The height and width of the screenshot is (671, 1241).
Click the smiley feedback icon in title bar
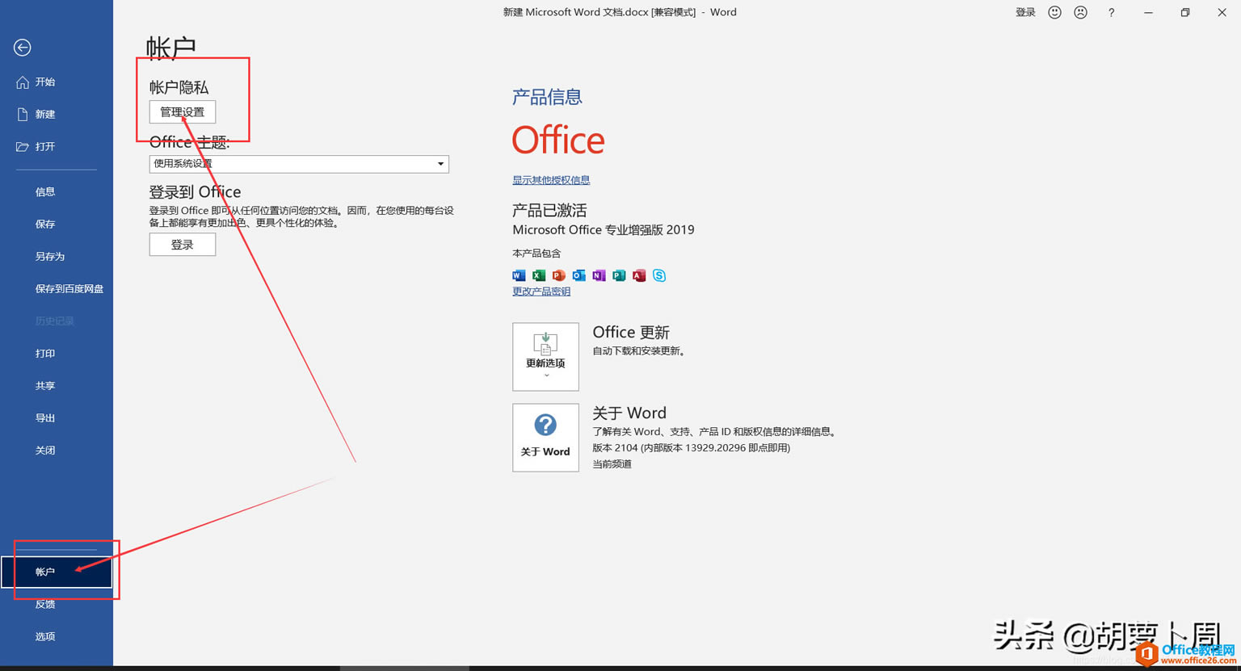1054,12
